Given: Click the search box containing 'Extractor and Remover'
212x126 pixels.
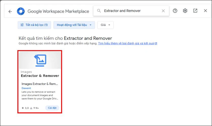Looking at the screenshot, I should (x=131, y=11).
